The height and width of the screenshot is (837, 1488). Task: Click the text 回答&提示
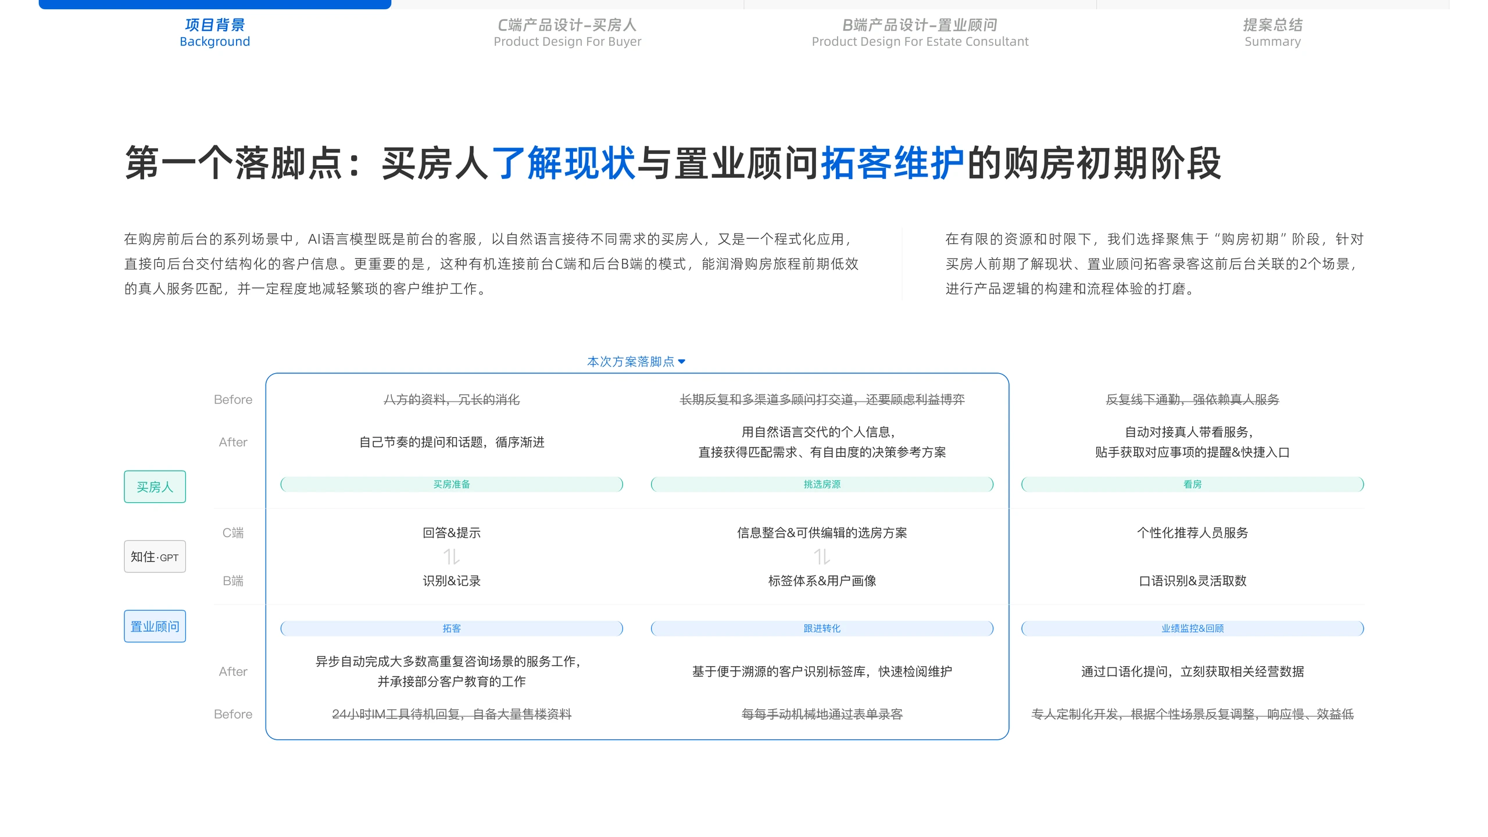[x=452, y=533]
